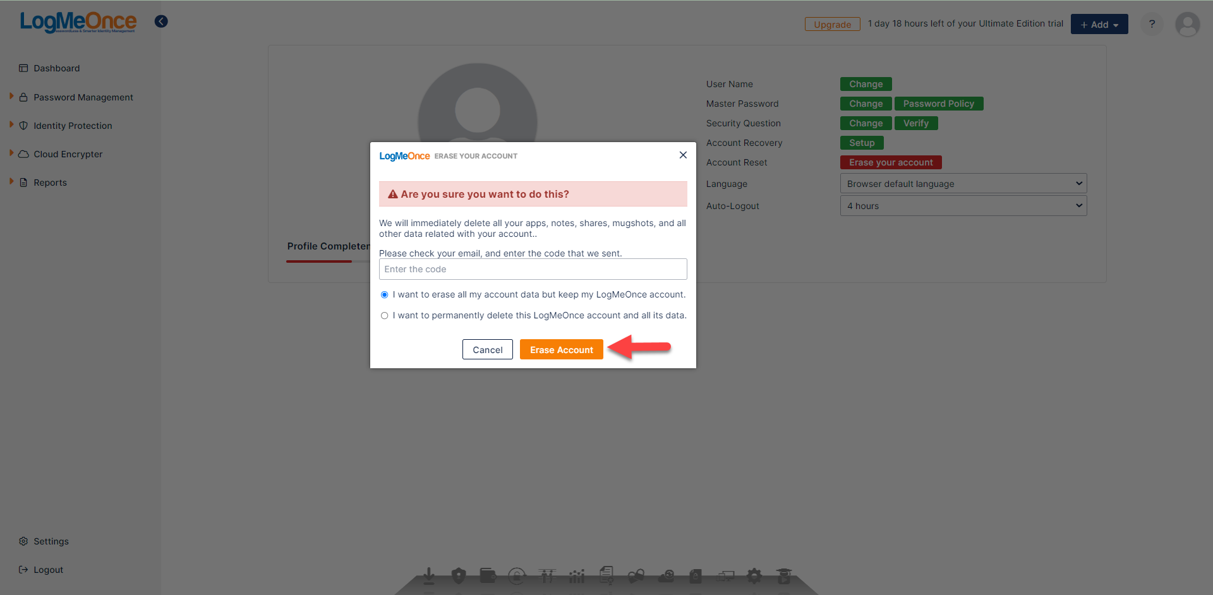Click the Dashboard sidebar icon
The height and width of the screenshot is (595, 1213).
pyautogui.click(x=23, y=68)
